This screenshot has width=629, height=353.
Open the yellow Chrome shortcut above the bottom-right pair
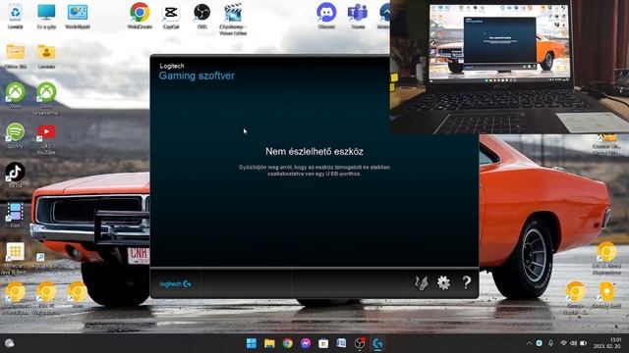[x=606, y=258]
